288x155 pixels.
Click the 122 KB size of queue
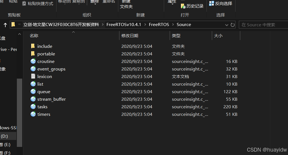click(x=230, y=92)
